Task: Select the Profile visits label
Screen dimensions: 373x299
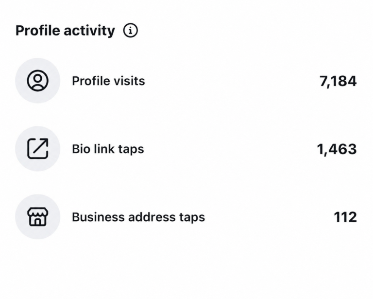Action: [x=108, y=81]
